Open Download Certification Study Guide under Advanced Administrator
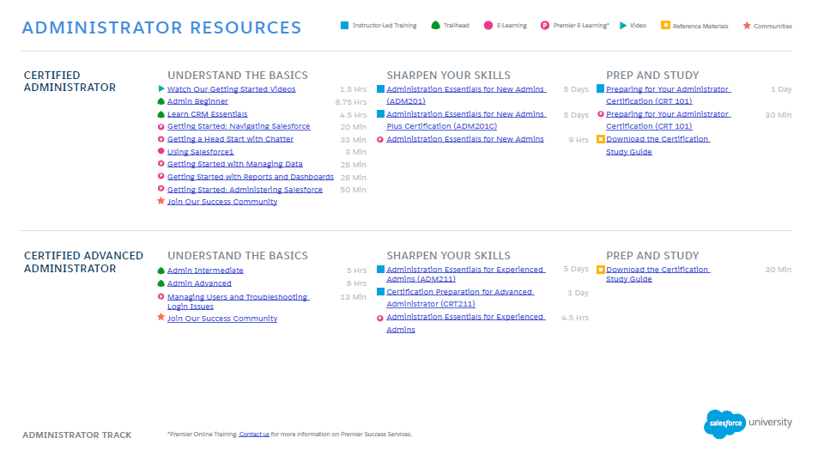The image size is (824, 450). [657, 274]
